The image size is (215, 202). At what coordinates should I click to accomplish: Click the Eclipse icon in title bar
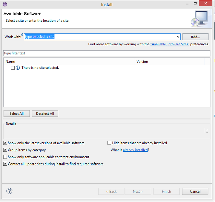click(x=5, y=4)
